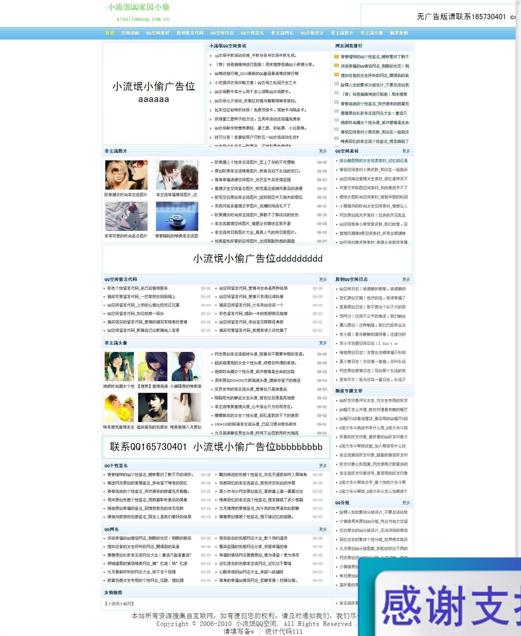Open 另类风格系意境文字图片_伤痛时间洗礼不了

(x=253, y=206)
